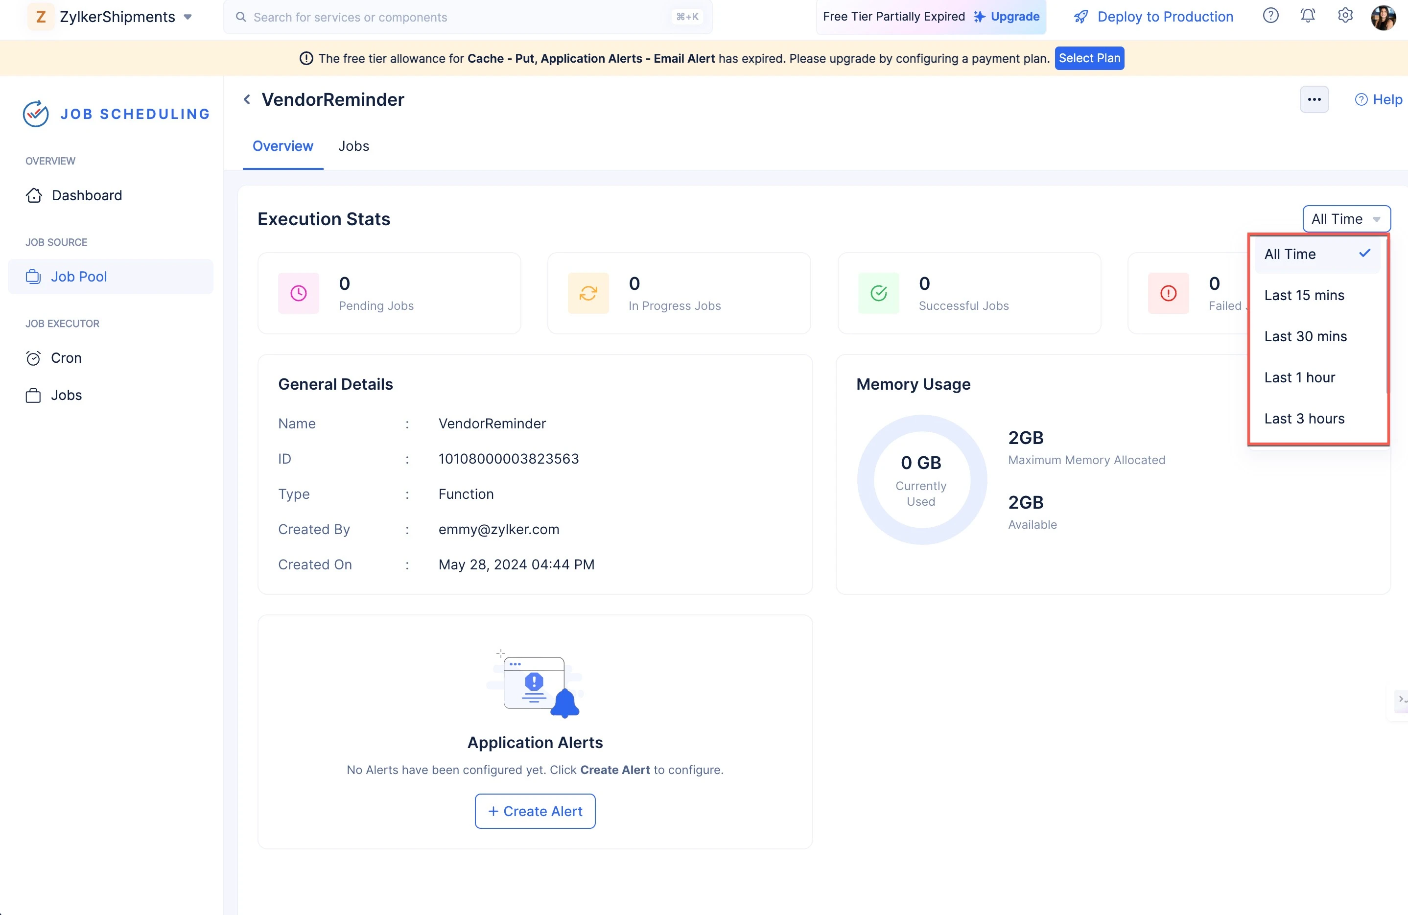
Task: Click the Select Plan button
Action: (x=1089, y=58)
